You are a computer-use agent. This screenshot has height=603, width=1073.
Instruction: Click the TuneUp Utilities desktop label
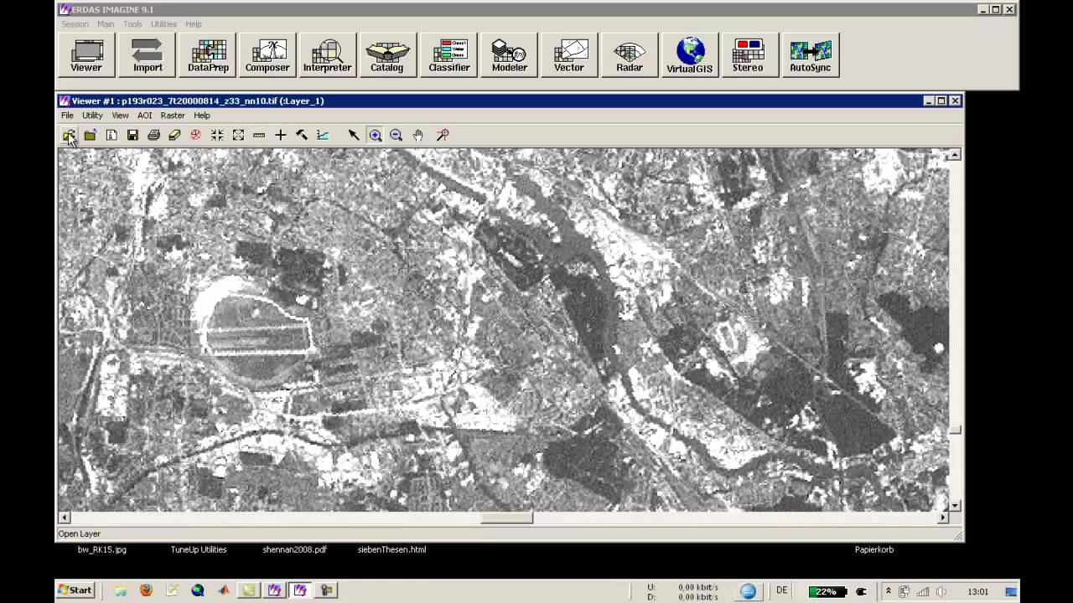tap(199, 549)
